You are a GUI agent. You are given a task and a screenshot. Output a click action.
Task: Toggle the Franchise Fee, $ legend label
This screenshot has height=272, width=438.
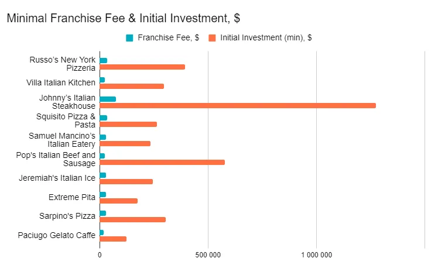pyautogui.click(x=168, y=38)
